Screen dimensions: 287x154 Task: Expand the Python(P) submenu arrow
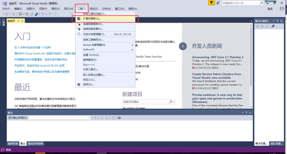click(x=132, y=50)
